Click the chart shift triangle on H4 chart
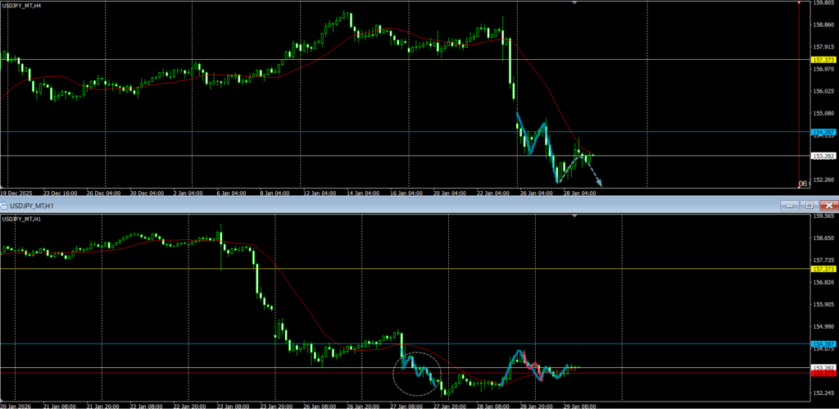This screenshot has width=839, height=409. pyautogui.click(x=574, y=3)
